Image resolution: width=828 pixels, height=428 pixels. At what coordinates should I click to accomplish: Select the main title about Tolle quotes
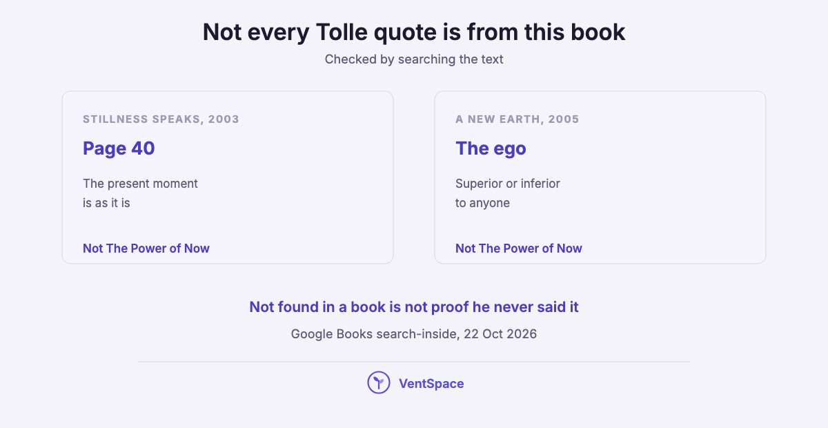tap(414, 32)
